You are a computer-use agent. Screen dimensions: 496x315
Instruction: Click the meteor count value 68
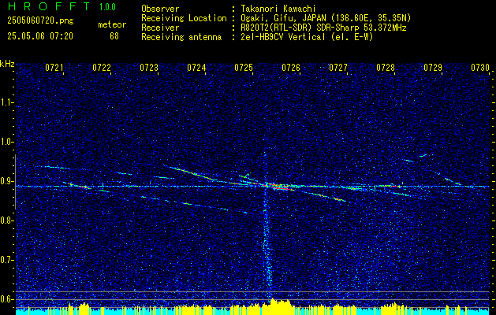tap(114, 36)
